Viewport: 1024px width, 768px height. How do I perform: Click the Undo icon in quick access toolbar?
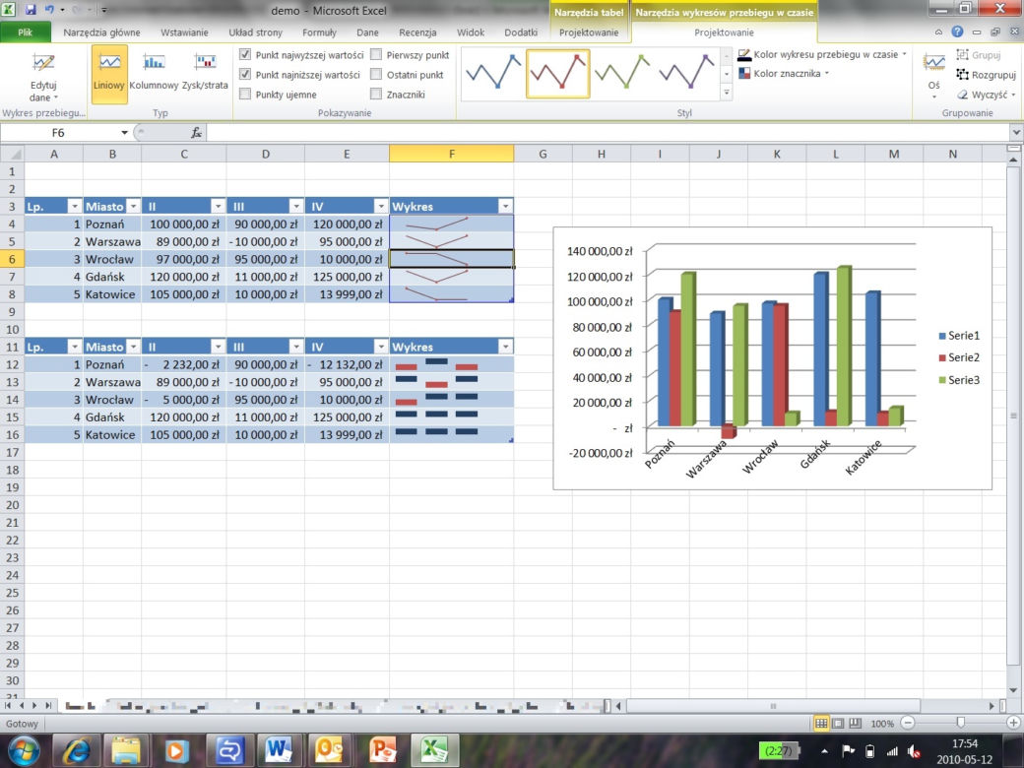pos(49,10)
